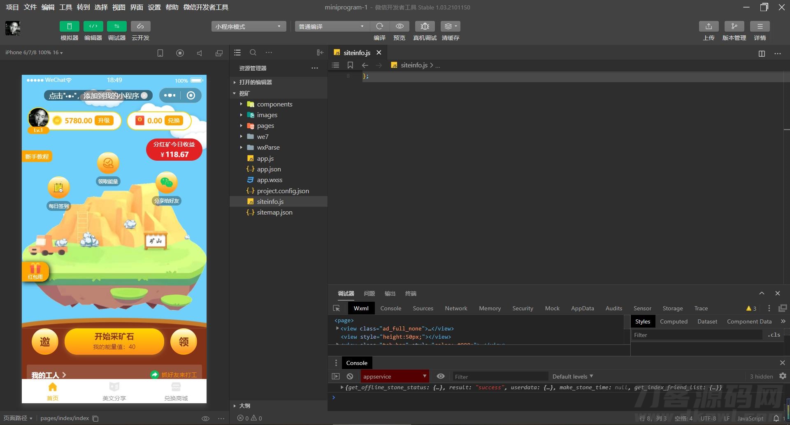Expand the pages folder in tree
Image resolution: width=790 pixels, height=425 pixels.
265,126
